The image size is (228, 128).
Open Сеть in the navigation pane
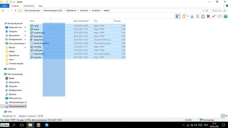pyautogui.click(x=10, y=111)
